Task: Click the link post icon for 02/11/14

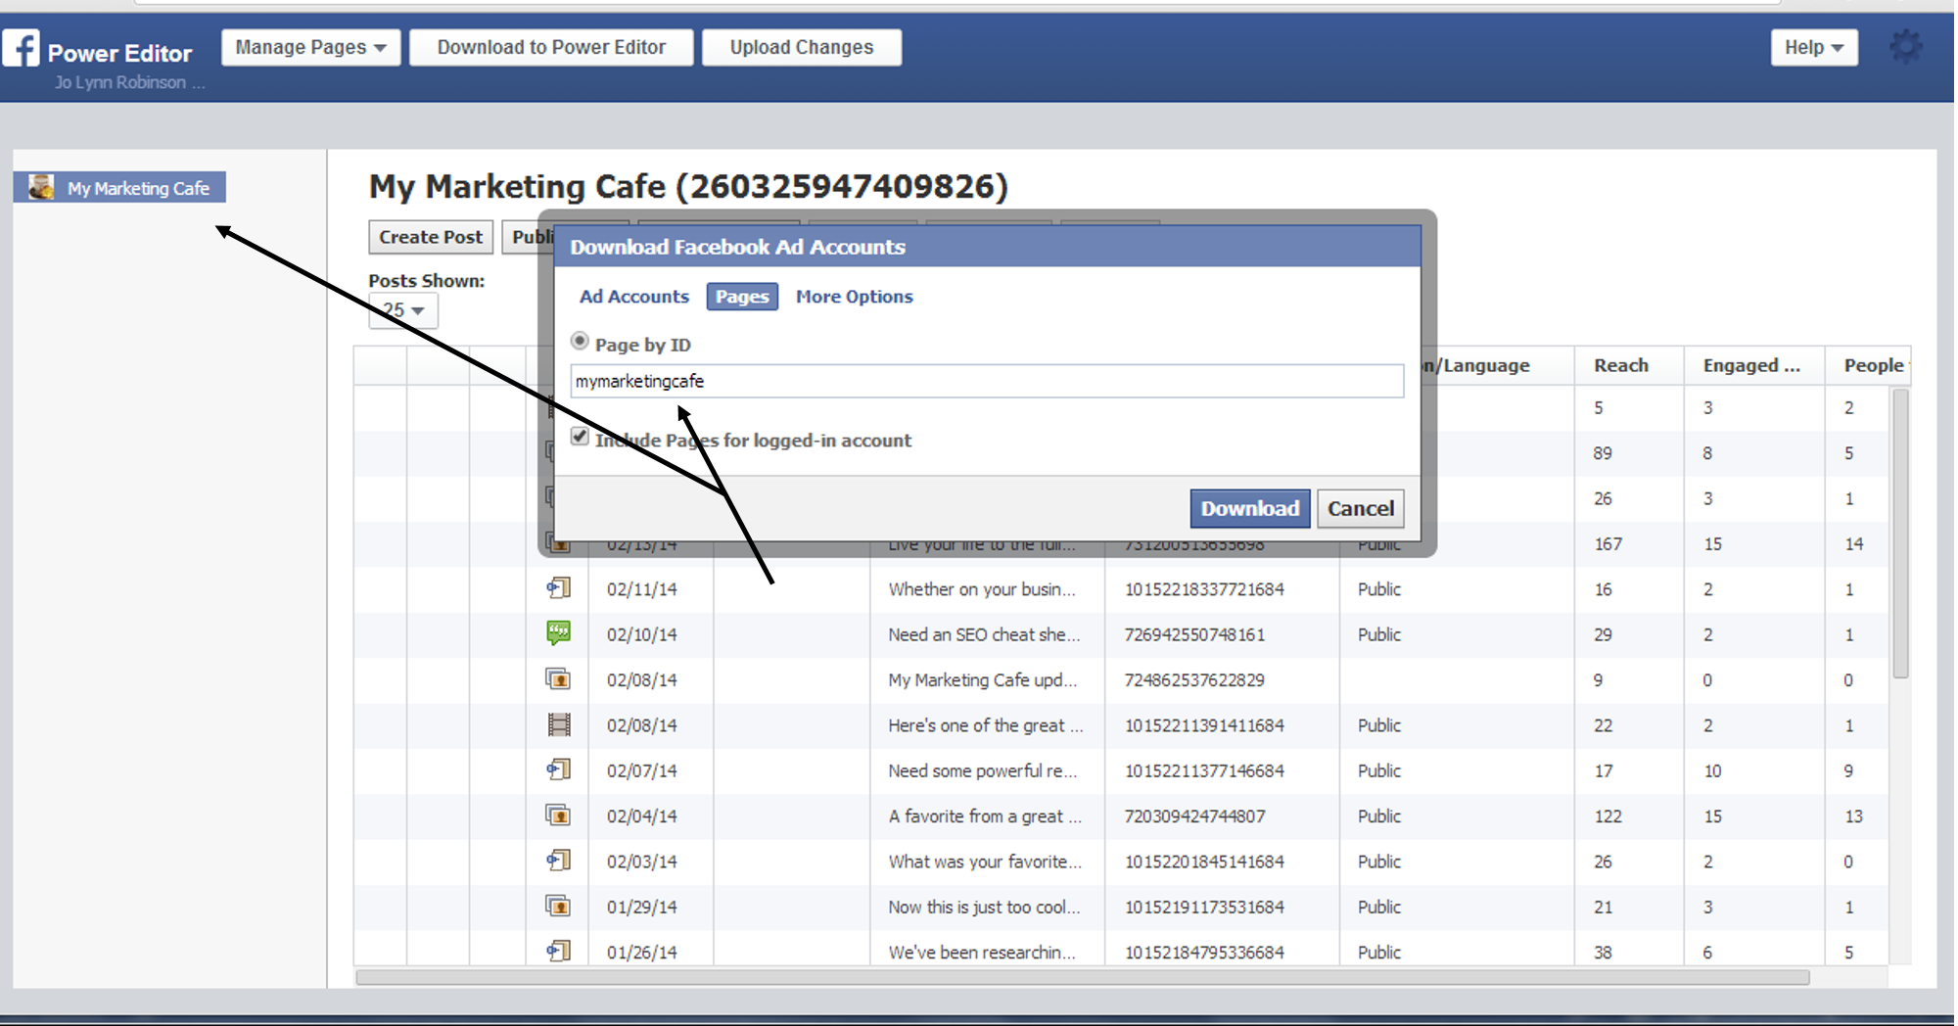Action: coord(558,588)
